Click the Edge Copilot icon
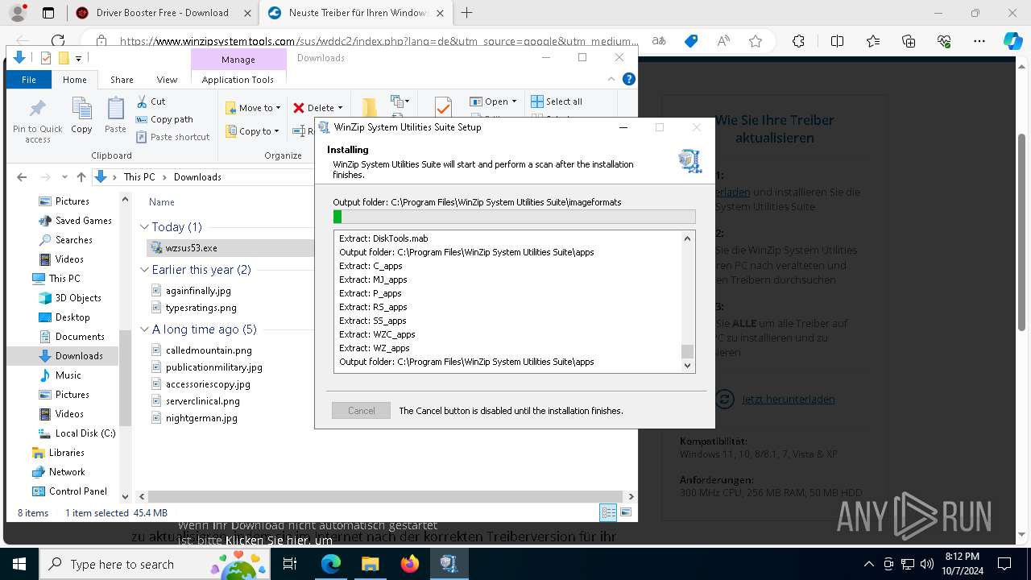Image resolution: width=1031 pixels, height=580 pixels. (x=1012, y=41)
